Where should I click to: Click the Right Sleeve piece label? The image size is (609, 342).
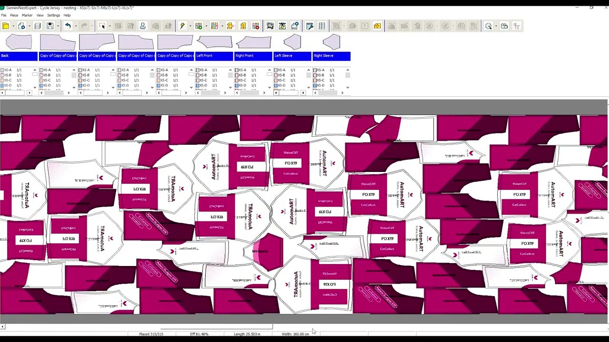point(331,56)
